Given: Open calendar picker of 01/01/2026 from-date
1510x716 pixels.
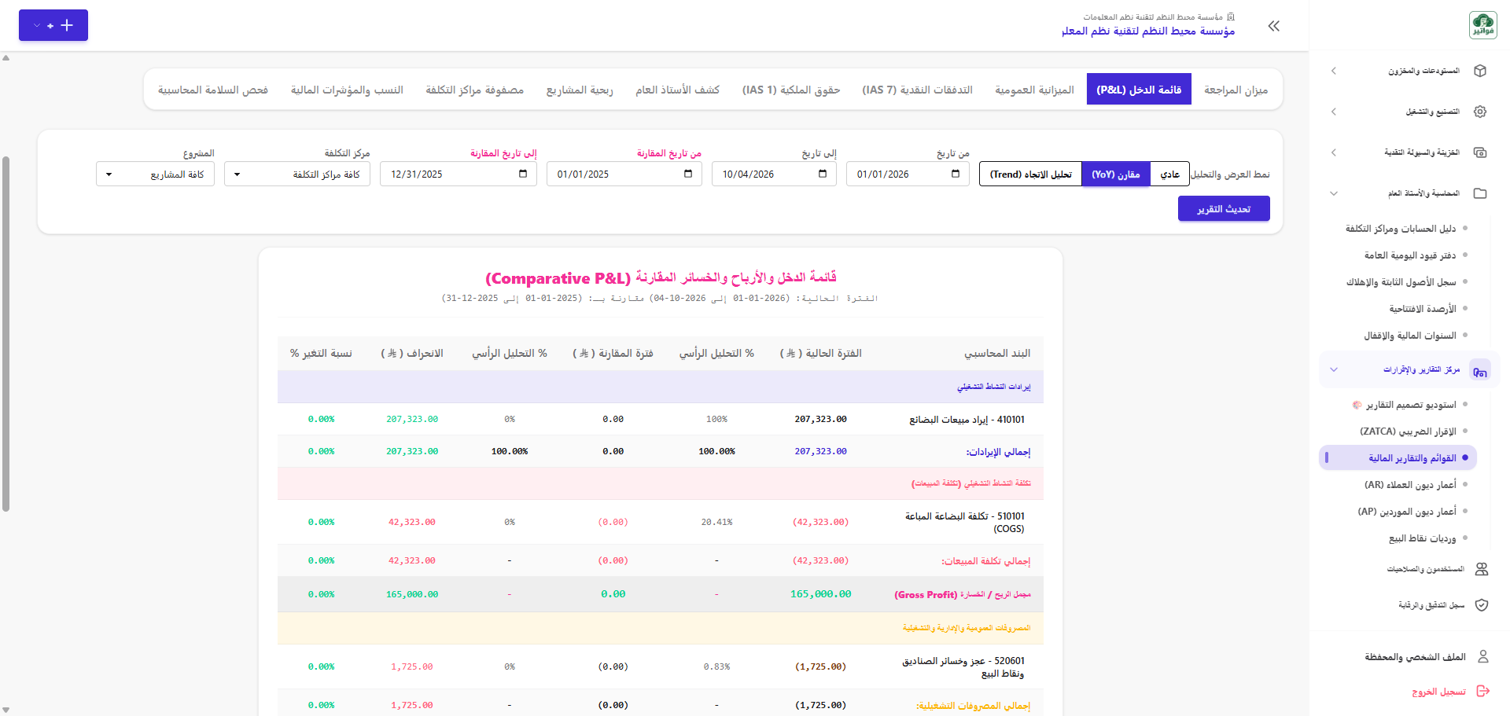Looking at the screenshot, I should [956, 174].
